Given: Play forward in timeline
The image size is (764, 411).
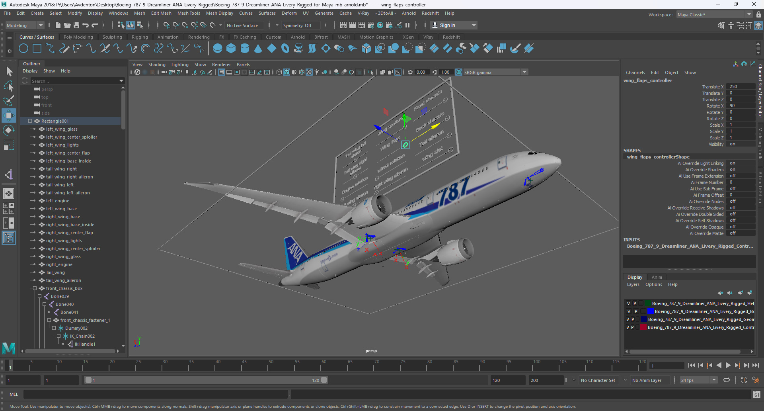Looking at the screenshot, I should (728, 365).
